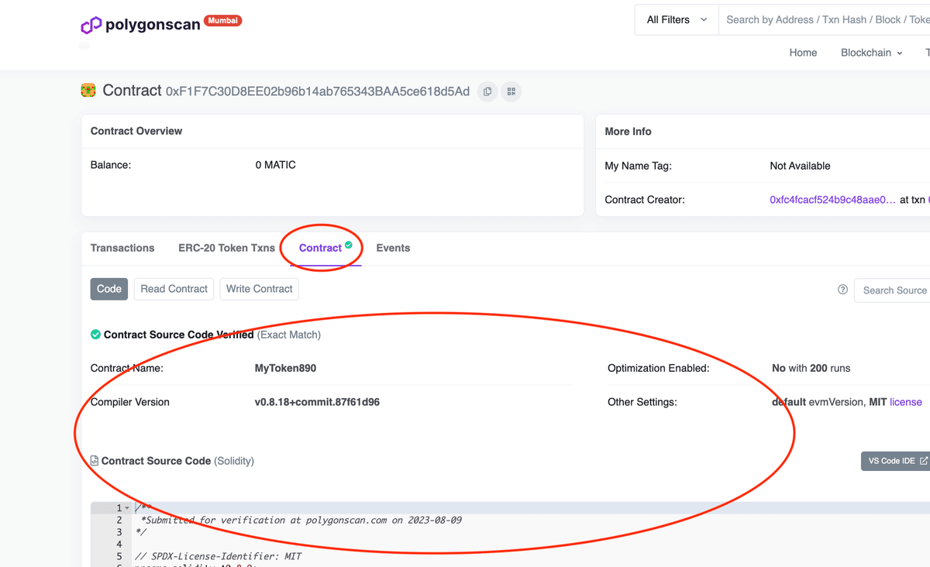The height and width of the screenshot is (567, 930).
Task: Click the 'Submitted for verification' code line
Action: click(301, 520)
